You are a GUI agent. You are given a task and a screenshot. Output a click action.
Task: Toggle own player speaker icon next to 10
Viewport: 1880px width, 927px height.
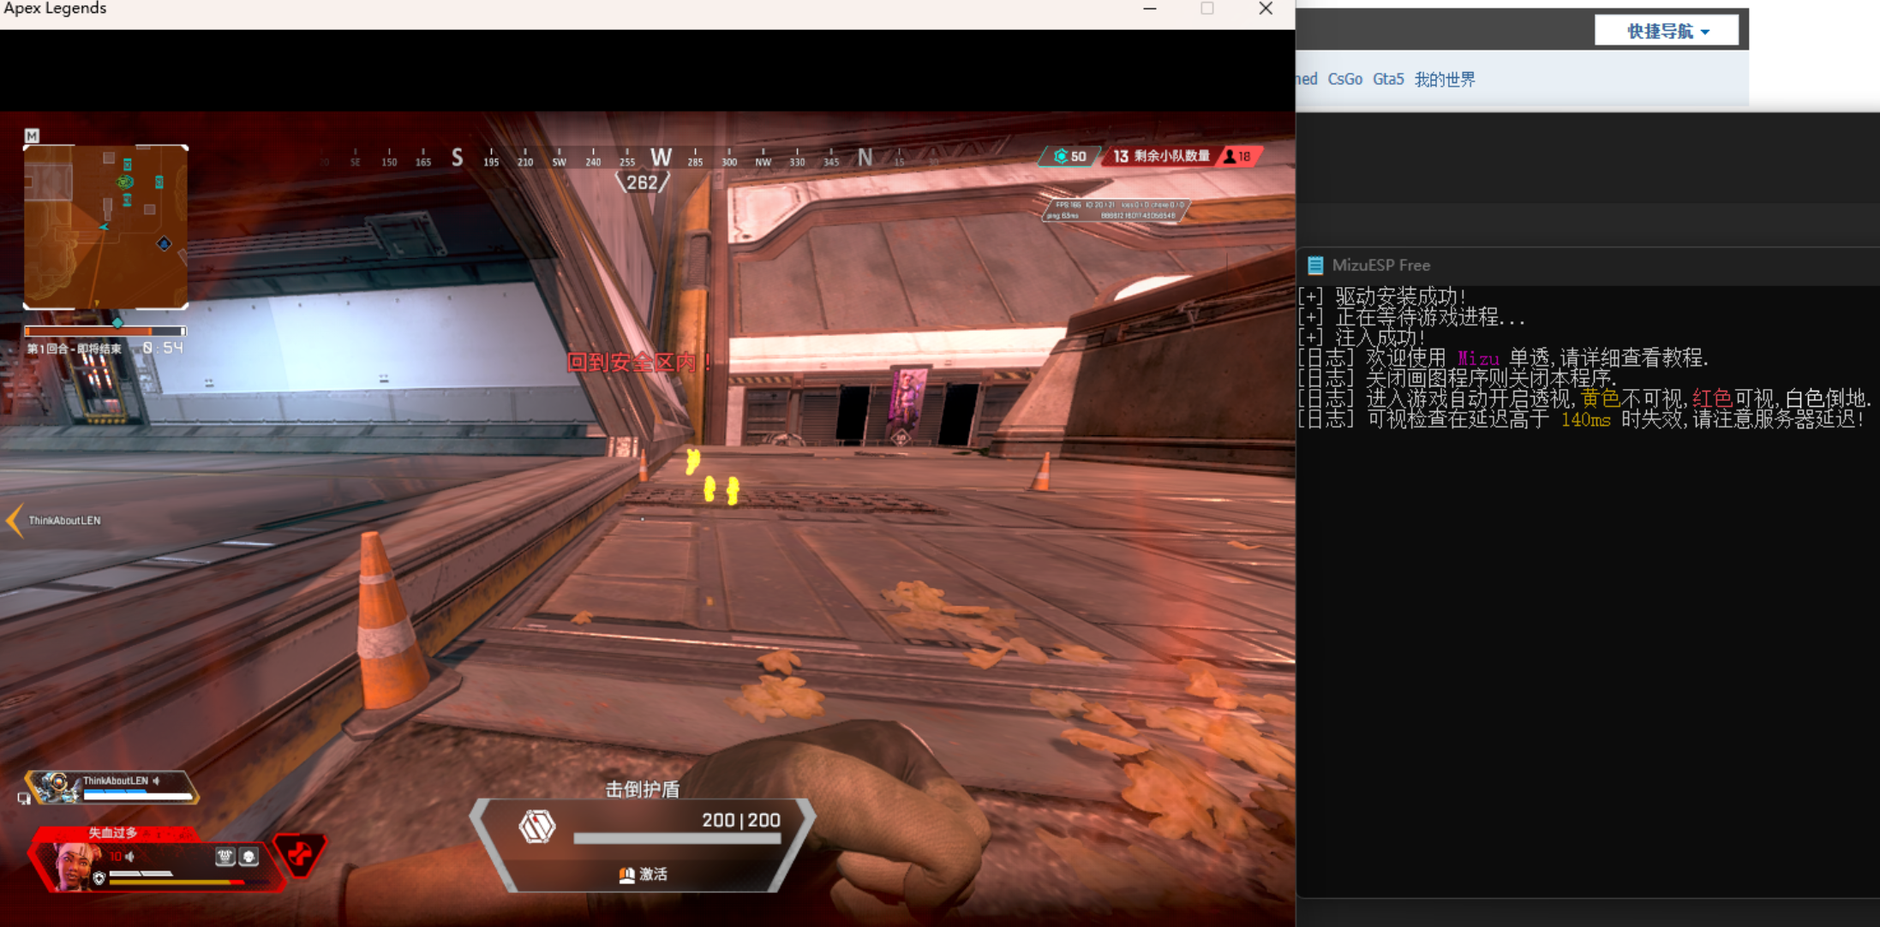130,856
